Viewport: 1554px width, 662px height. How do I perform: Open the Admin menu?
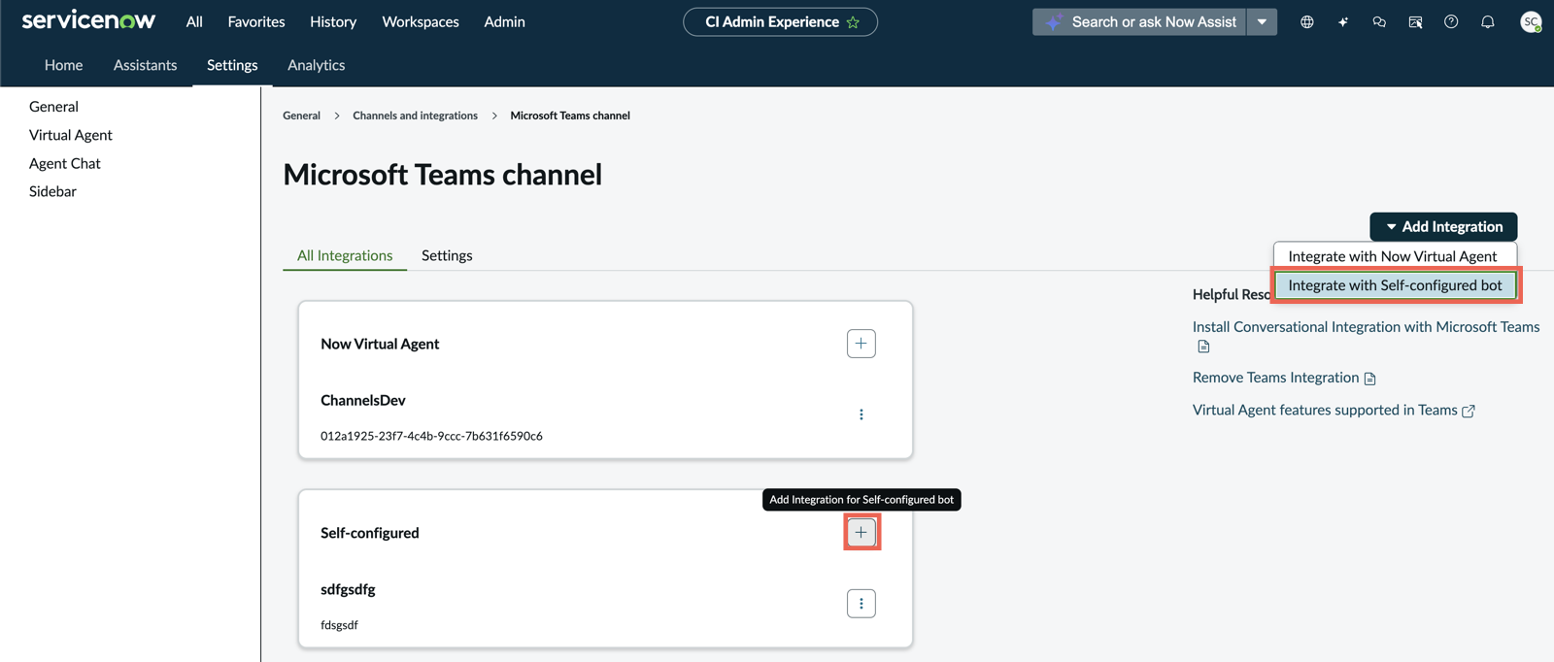click(x=504, y=21)
